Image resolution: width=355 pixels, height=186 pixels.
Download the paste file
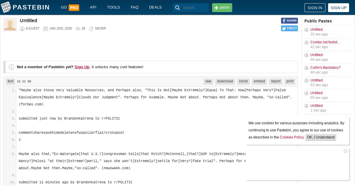click(x=225, y=81)
